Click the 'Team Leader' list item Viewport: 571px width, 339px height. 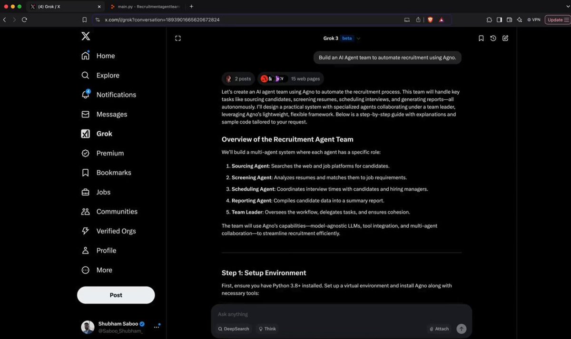321,212
